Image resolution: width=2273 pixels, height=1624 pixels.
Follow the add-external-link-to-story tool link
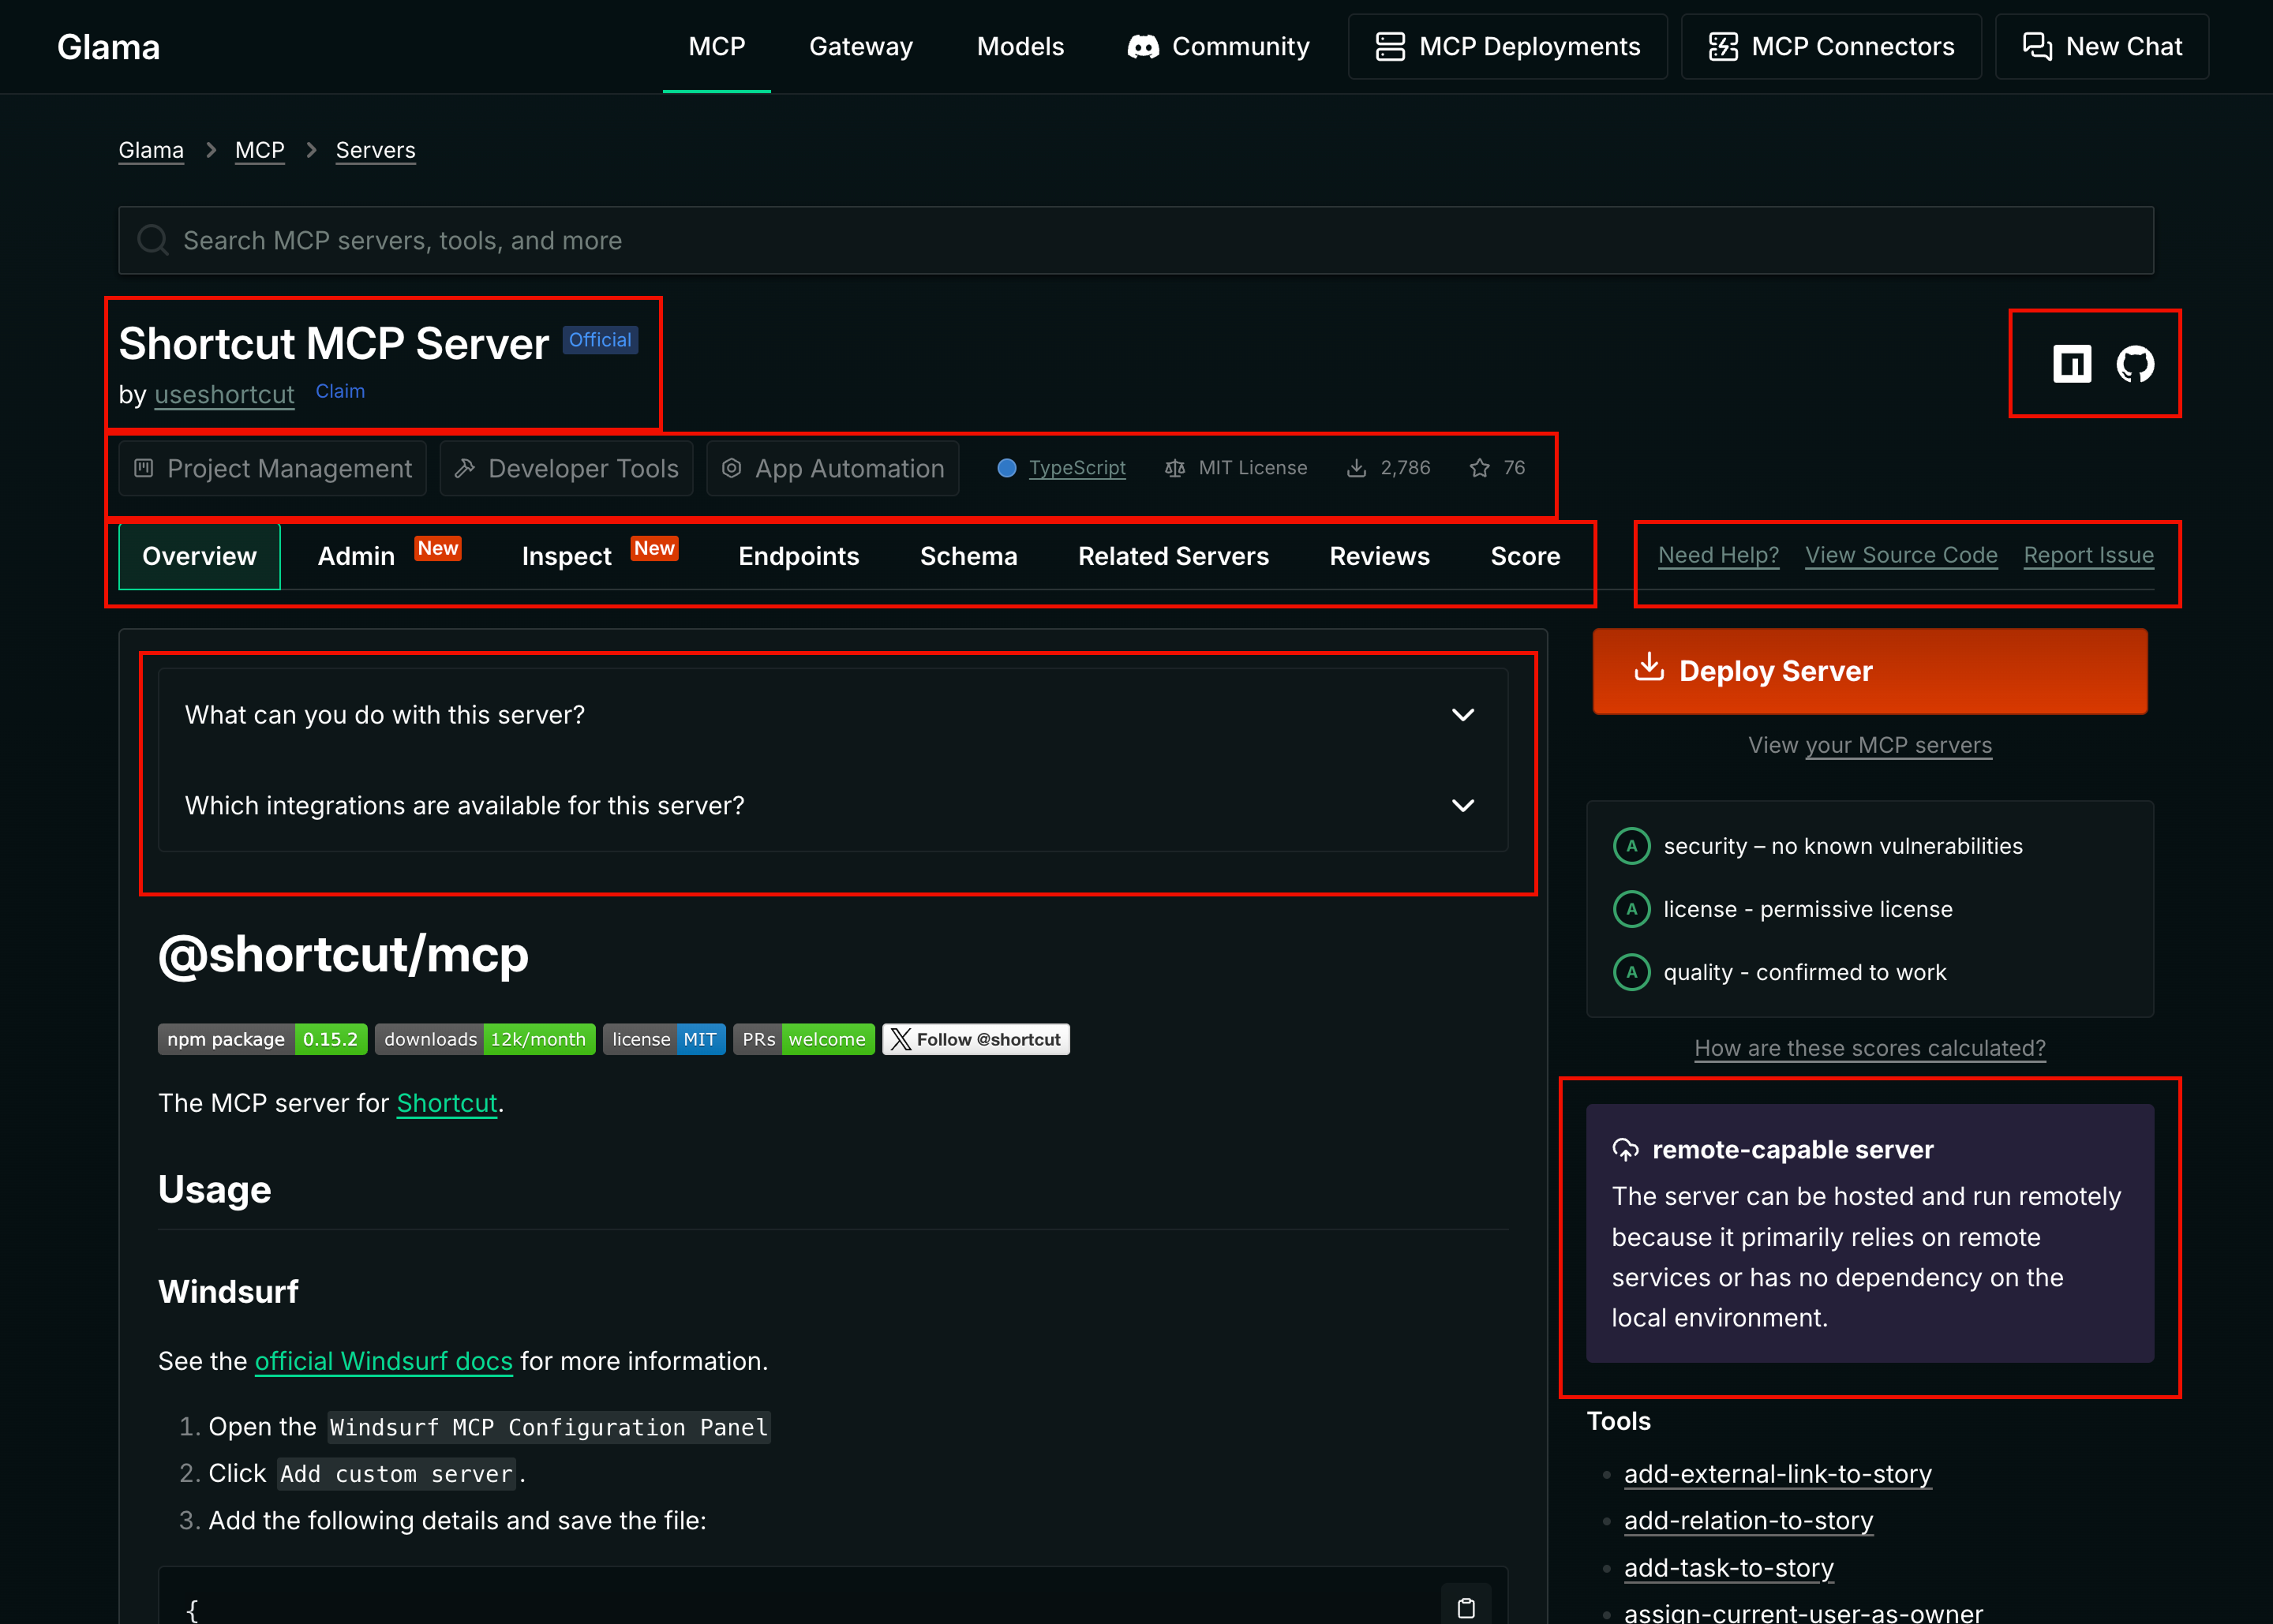coord(1777,1474)
